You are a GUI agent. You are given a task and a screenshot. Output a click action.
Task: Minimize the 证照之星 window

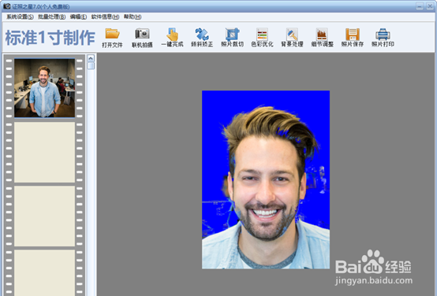coord(420,6)
